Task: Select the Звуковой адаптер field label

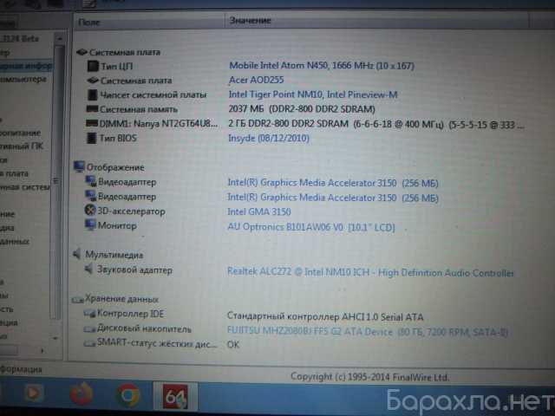Action: pyautogui.click(x=134, y=270)
